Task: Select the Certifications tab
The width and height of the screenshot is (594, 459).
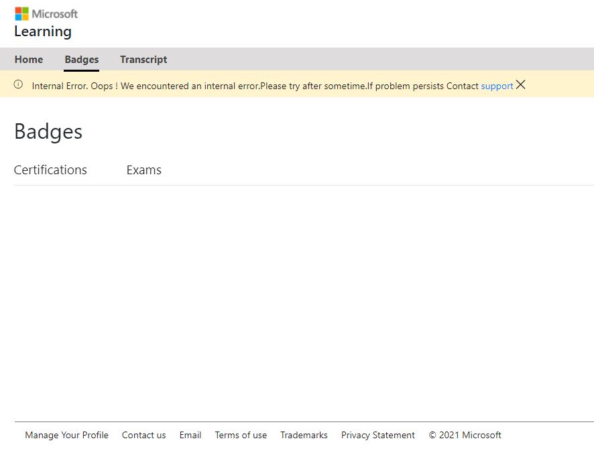Action: pyautogui.click(x=50, y=170)
